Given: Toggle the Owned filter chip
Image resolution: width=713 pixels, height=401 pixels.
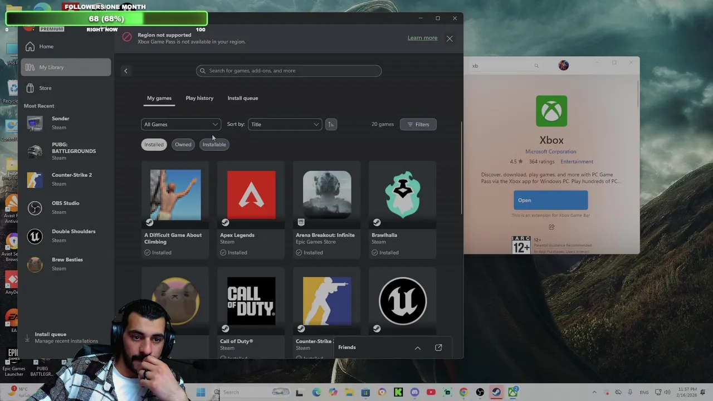Looking at the screenshot, I should pos(183,144).
